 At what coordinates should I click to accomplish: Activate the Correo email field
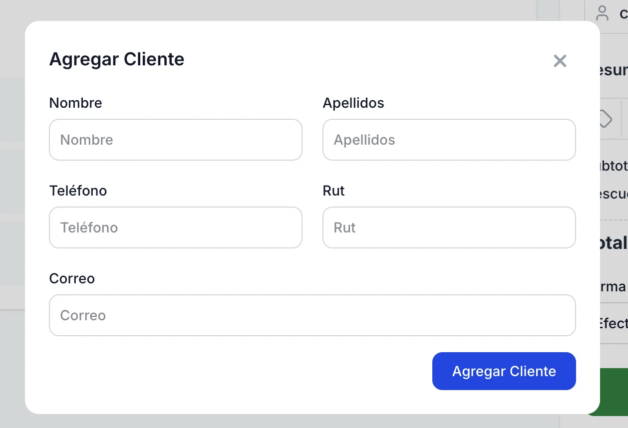312,315
